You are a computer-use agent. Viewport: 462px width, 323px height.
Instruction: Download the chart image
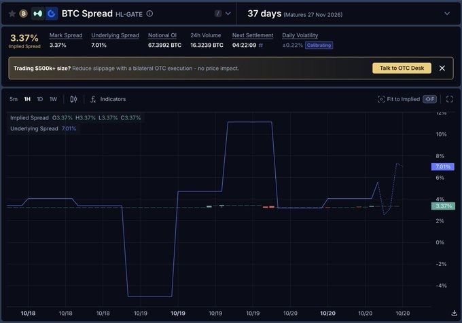(x=454, y=313)
